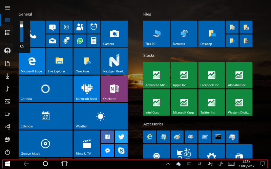The height and width of the screenshot is (169, 271).
Task: Switch to pinned tiles view
Action: [7, 20]
